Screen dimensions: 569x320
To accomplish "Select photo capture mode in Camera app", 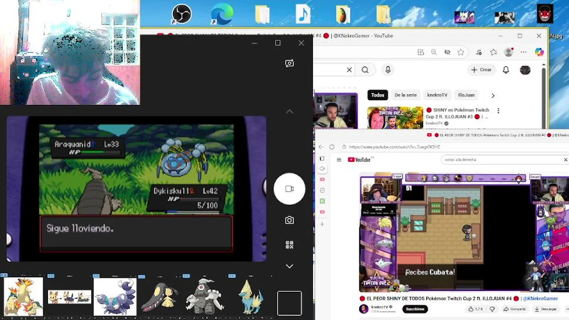I will pyautogui.click(x=289, y=220).
